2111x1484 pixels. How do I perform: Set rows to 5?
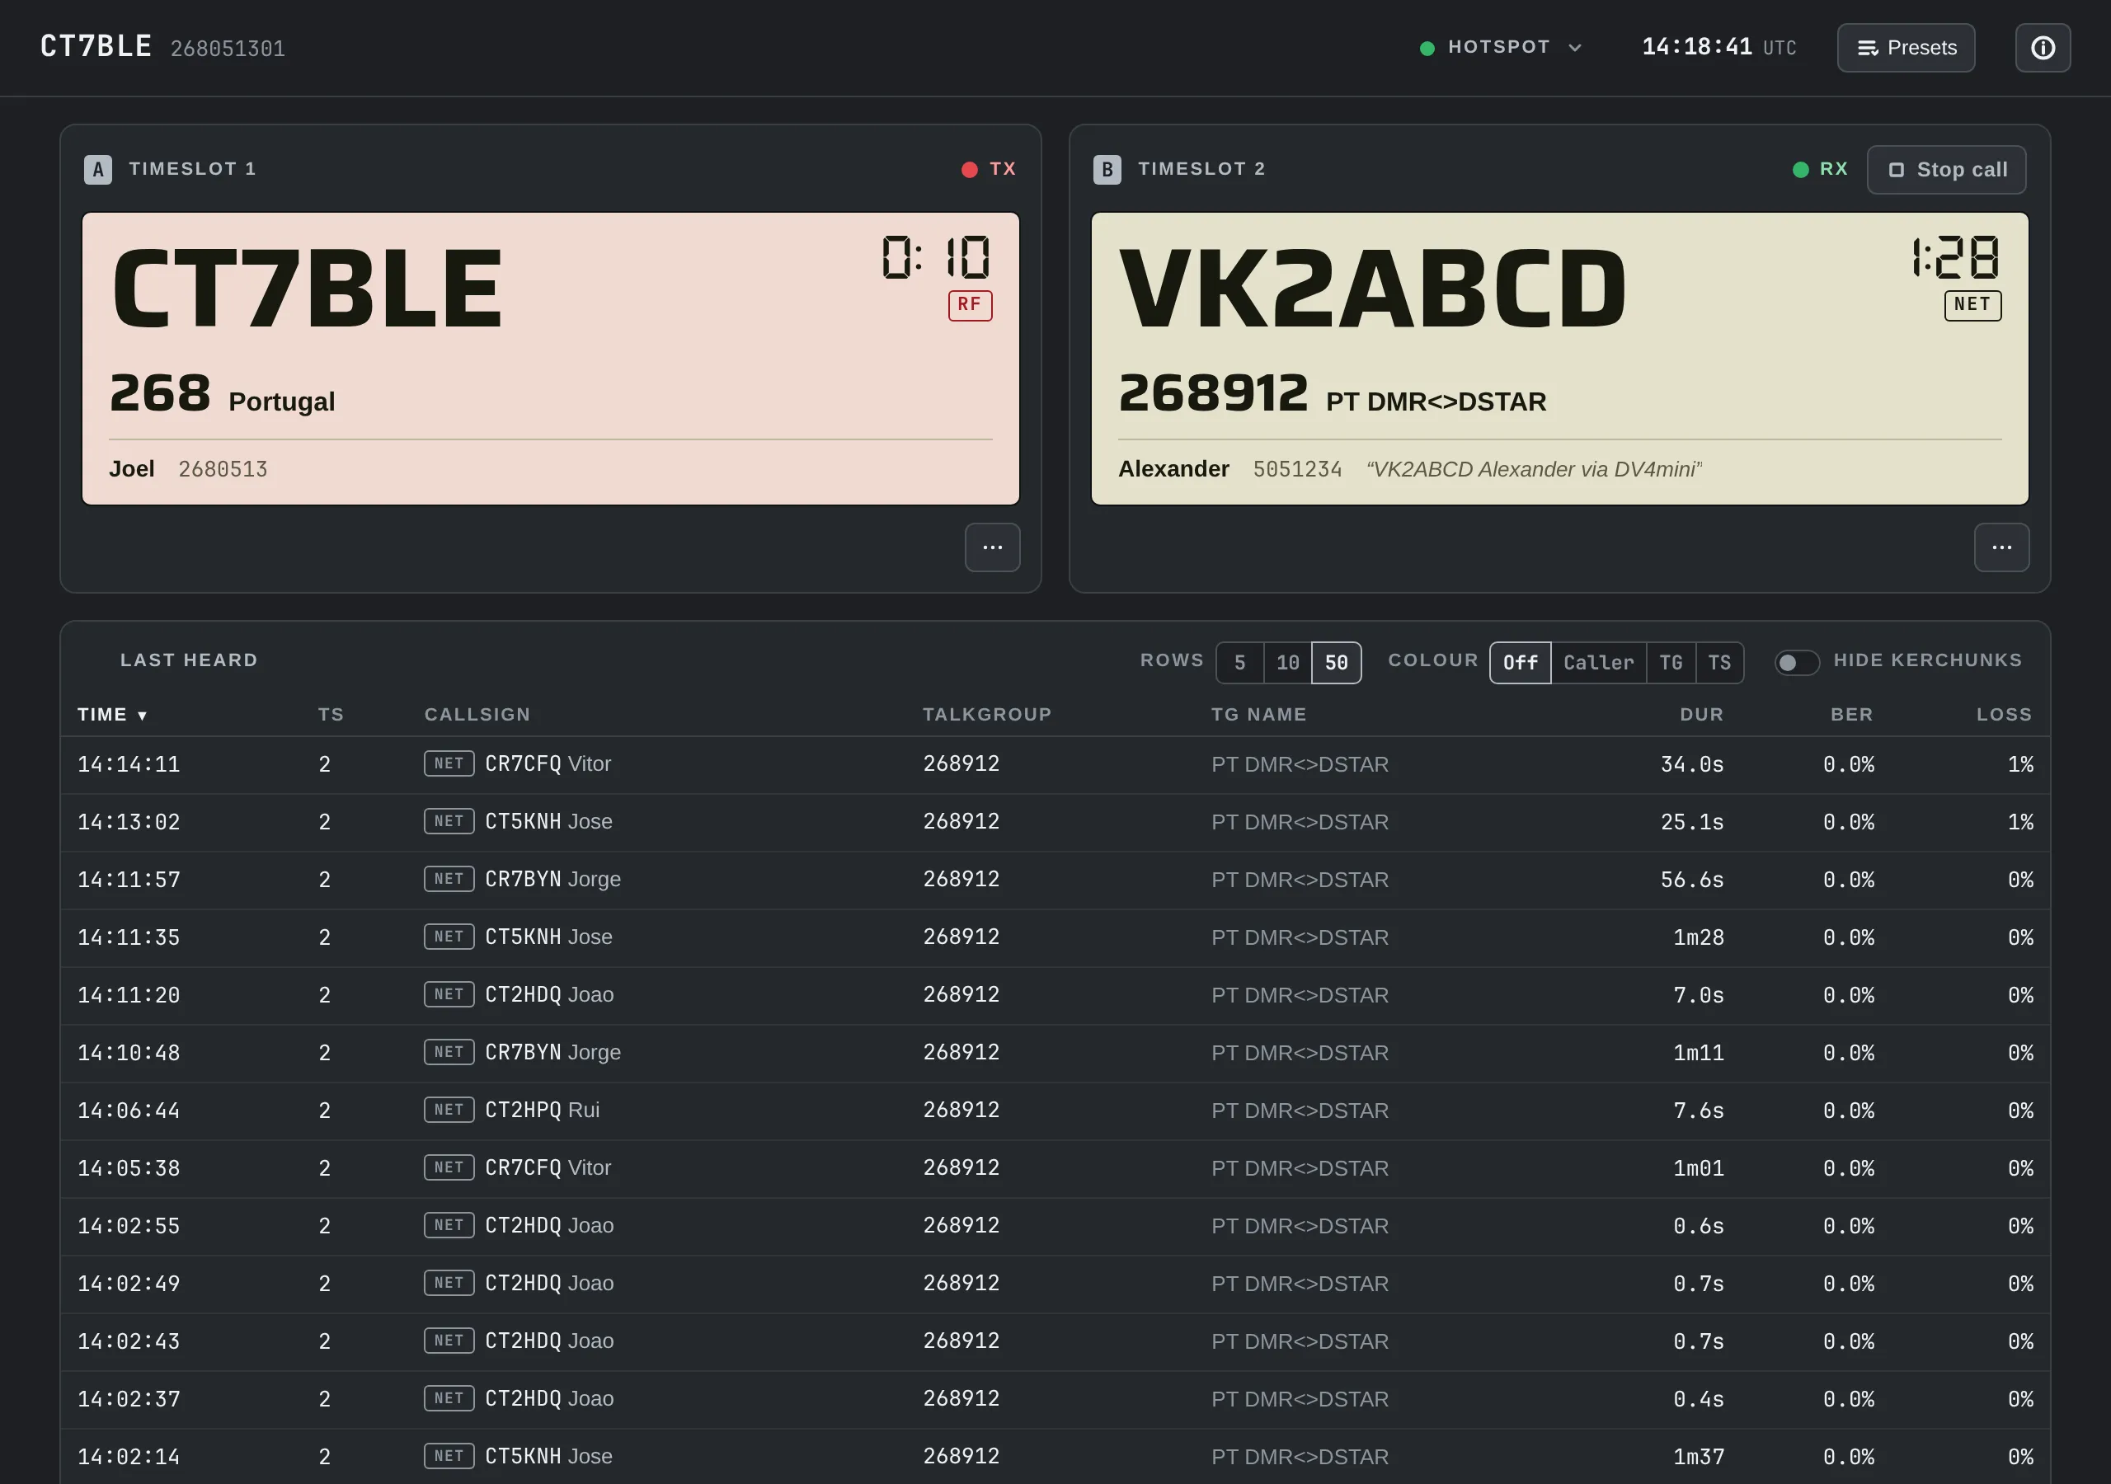1239,663
